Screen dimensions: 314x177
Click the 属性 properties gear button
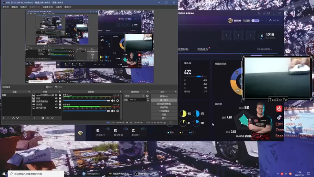pos(49,87)
